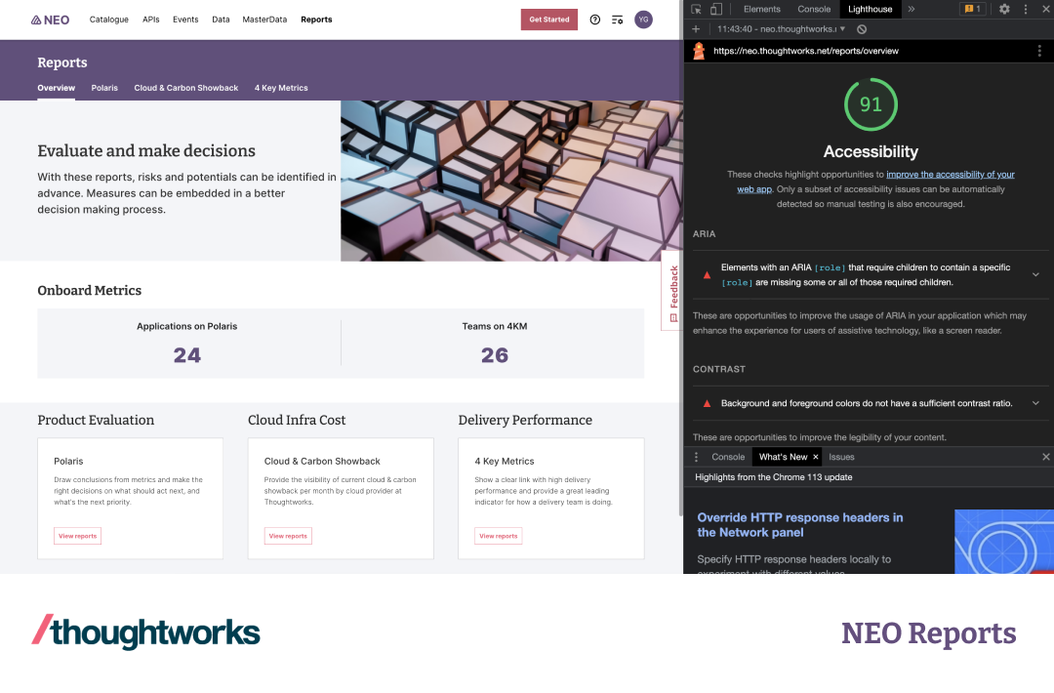Viewport: 1054px width, 693px height.
Task: Select the DevTools Lighthouse tab
Action: tap(870, 10)
